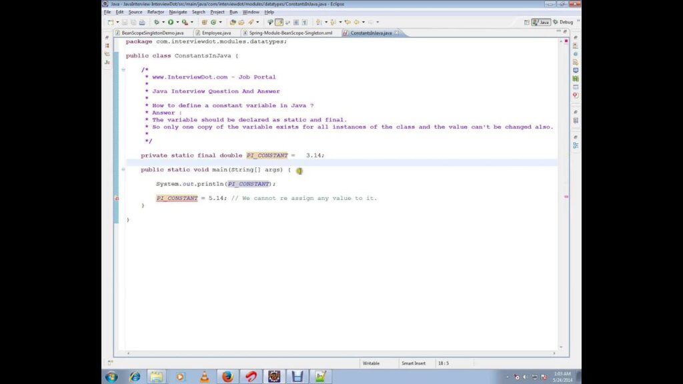Open the Source menu

pyautogui.click(x=135, y=12)
